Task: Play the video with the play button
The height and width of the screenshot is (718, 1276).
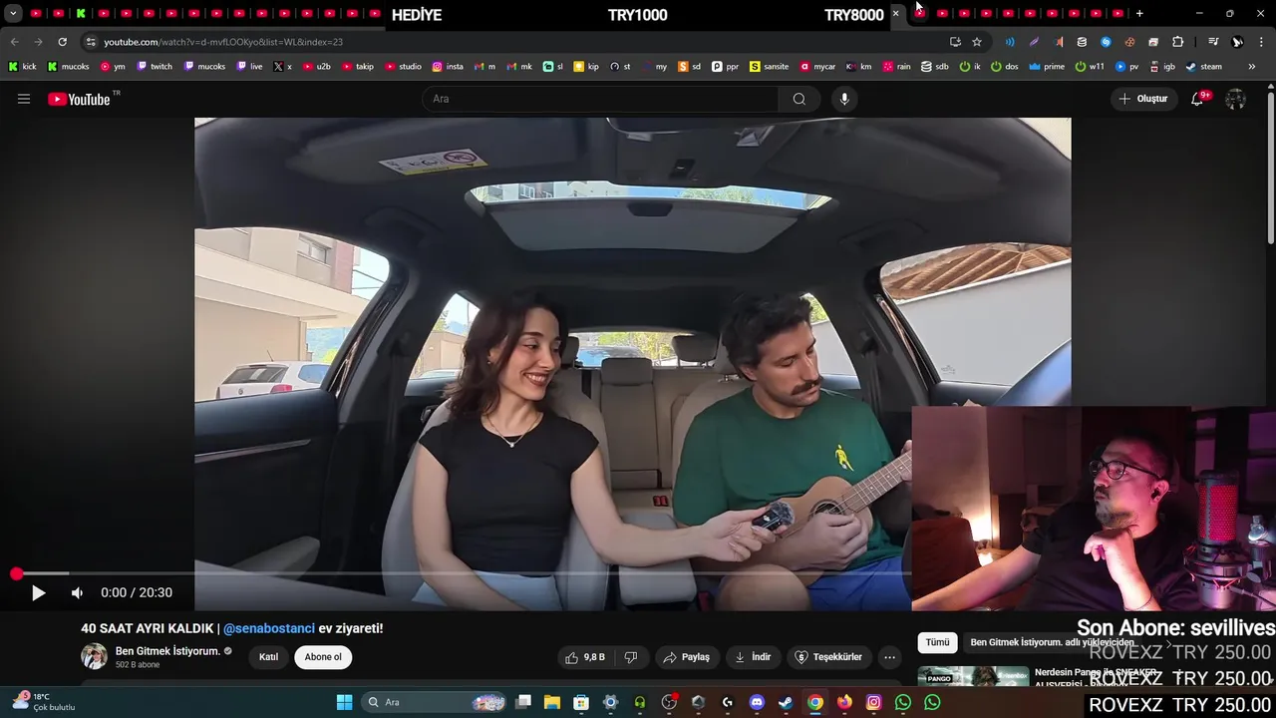Action: [x=38, y=592]
